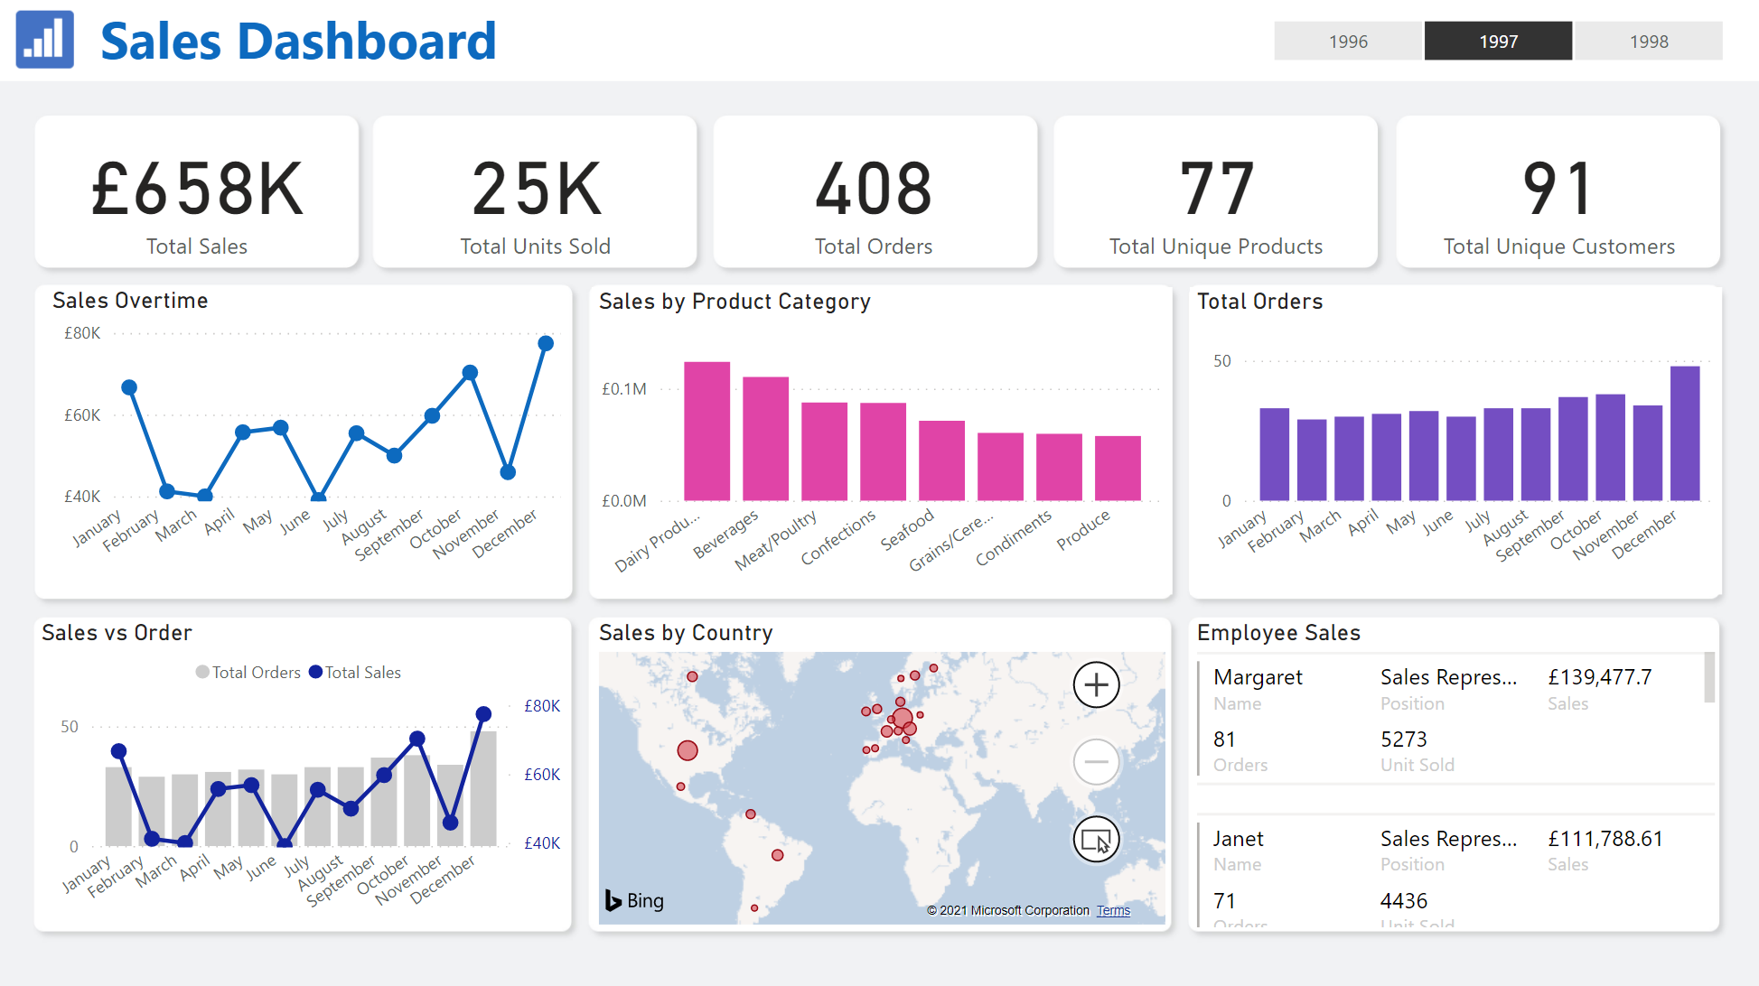This screenshot has height=986, width=1759.
Task: Click December purple bar in Total Orders
Action: pyautogui.click(x=1684, y=433)
